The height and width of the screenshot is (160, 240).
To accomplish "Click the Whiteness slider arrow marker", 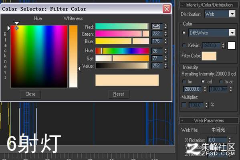I will click(x=79, y=69).
